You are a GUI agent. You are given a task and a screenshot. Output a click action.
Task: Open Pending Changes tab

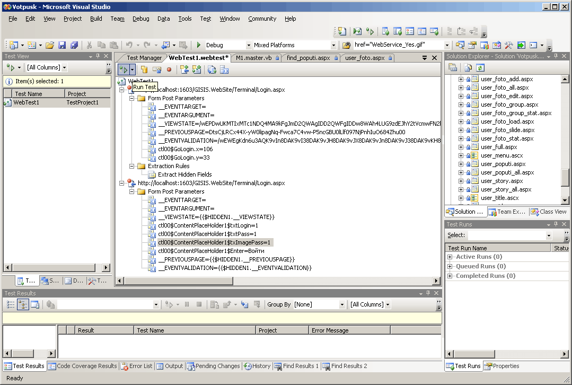coord(214,366)
